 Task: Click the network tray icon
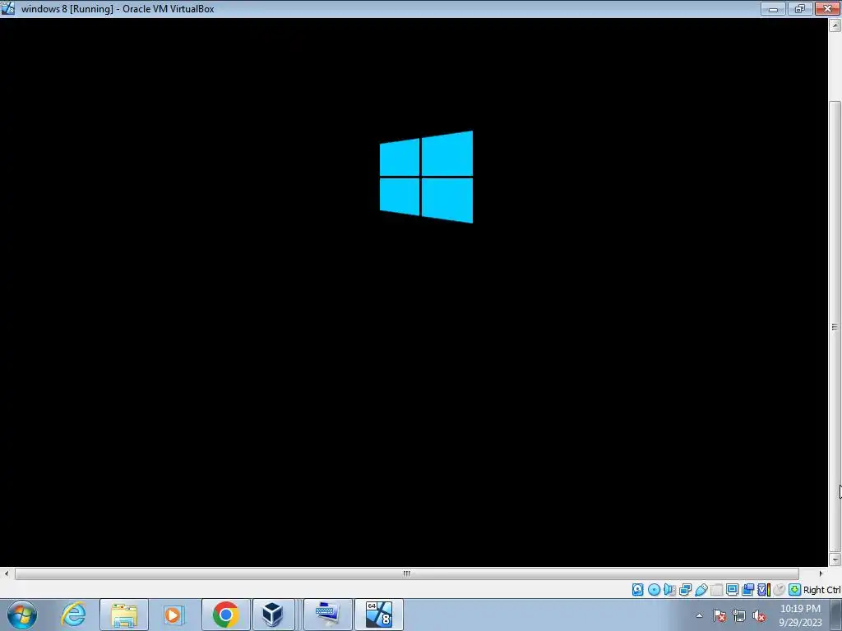click(x=739, y=615)
